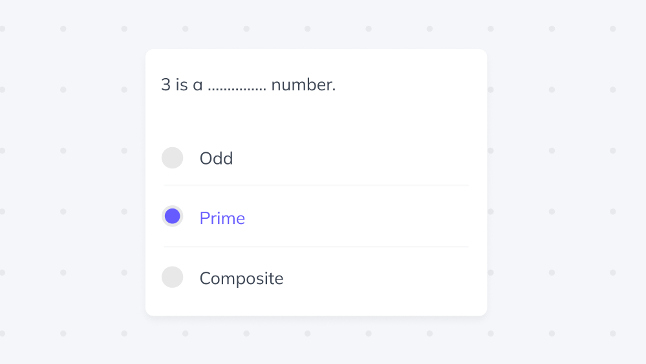Click the word "is" in the question
Screen dimensions: 646x364
182,85
